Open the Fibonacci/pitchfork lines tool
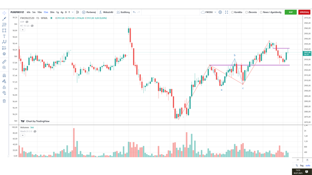The width and height of the screenshot is (312, 175). [4, 25]
